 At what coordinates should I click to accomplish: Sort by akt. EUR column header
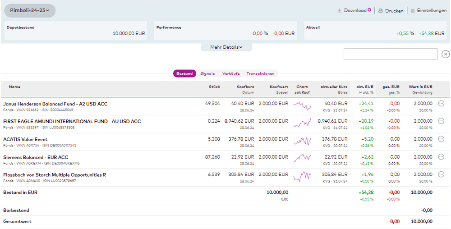tap(365, 87)
